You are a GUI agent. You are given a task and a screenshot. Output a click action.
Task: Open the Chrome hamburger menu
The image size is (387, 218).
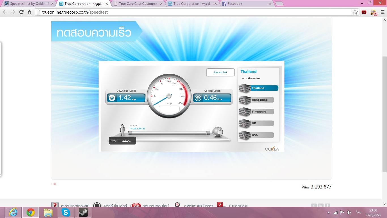[382, 12]
